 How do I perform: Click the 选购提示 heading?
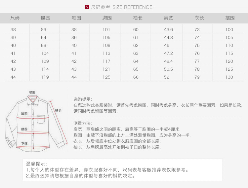click(83, 99)
